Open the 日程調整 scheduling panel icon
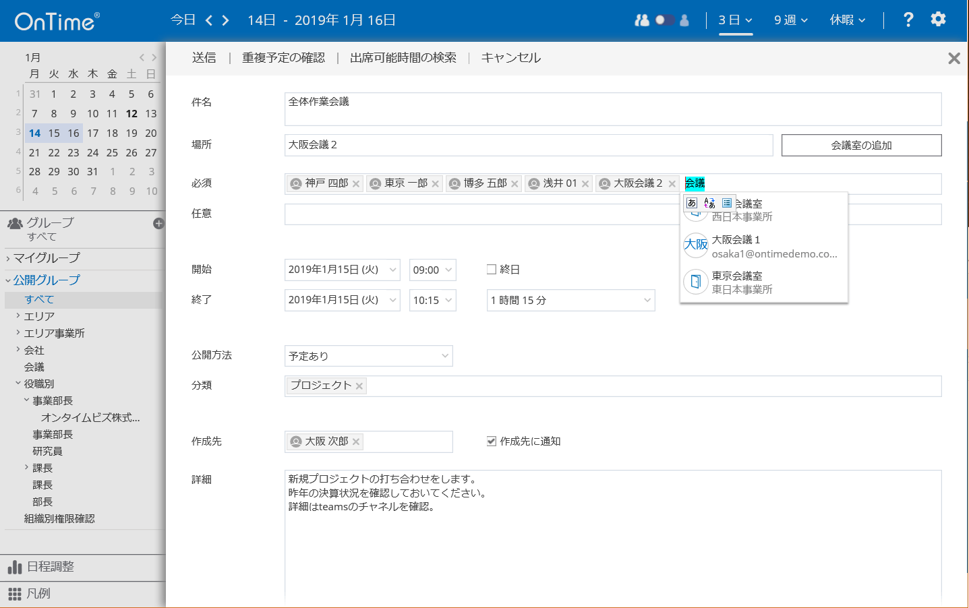Image resolution: width=969 pixels, height=608 pixels. [14, 568]
